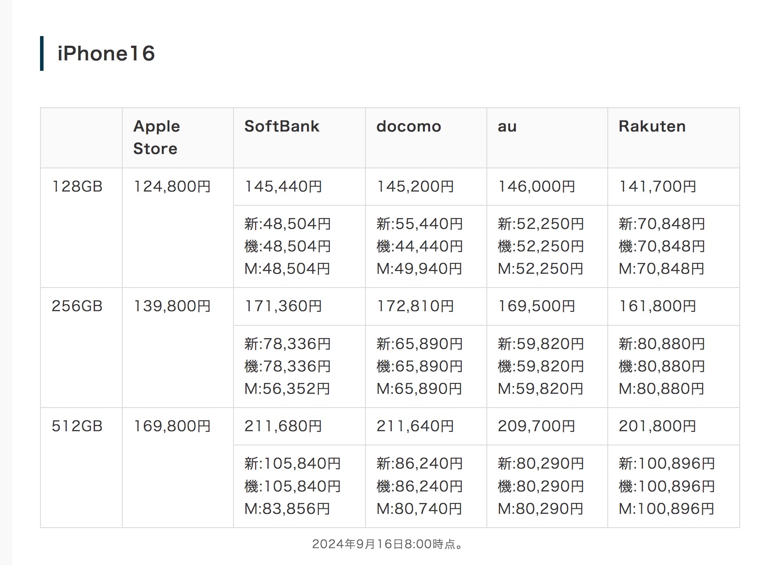The image size is (763, 565).
Task: Click the 128GB row label
Action: coord(77,186)
